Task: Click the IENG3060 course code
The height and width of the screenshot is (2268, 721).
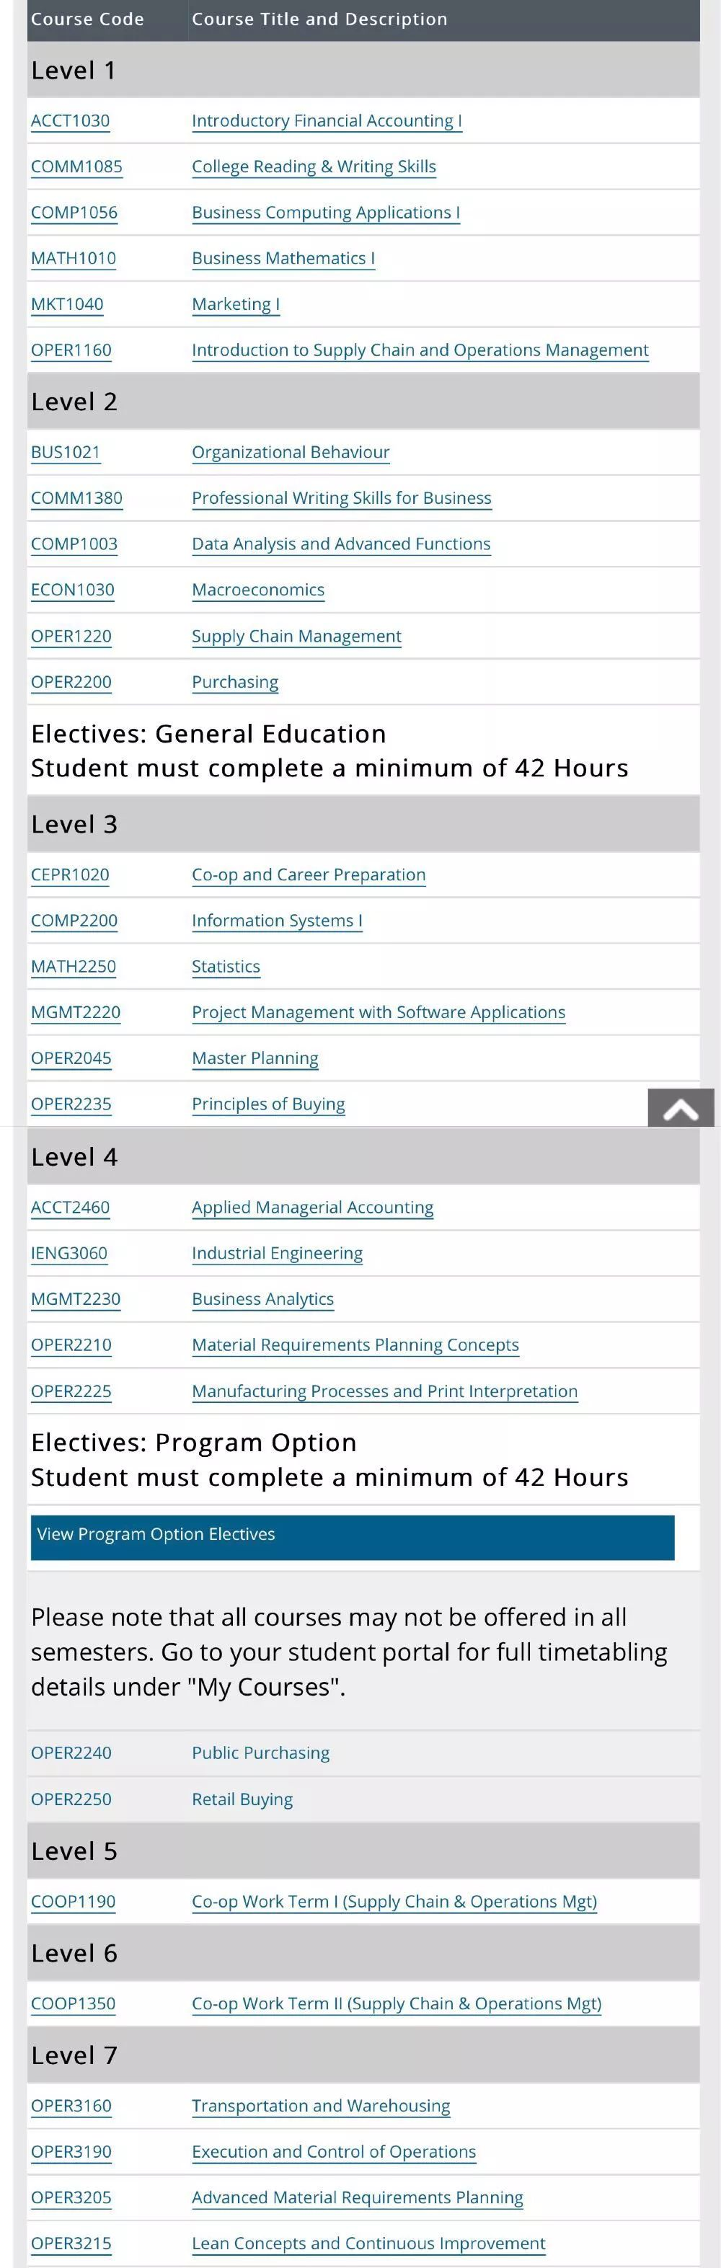Action: pyautogui.click(x=68, y=1253)
